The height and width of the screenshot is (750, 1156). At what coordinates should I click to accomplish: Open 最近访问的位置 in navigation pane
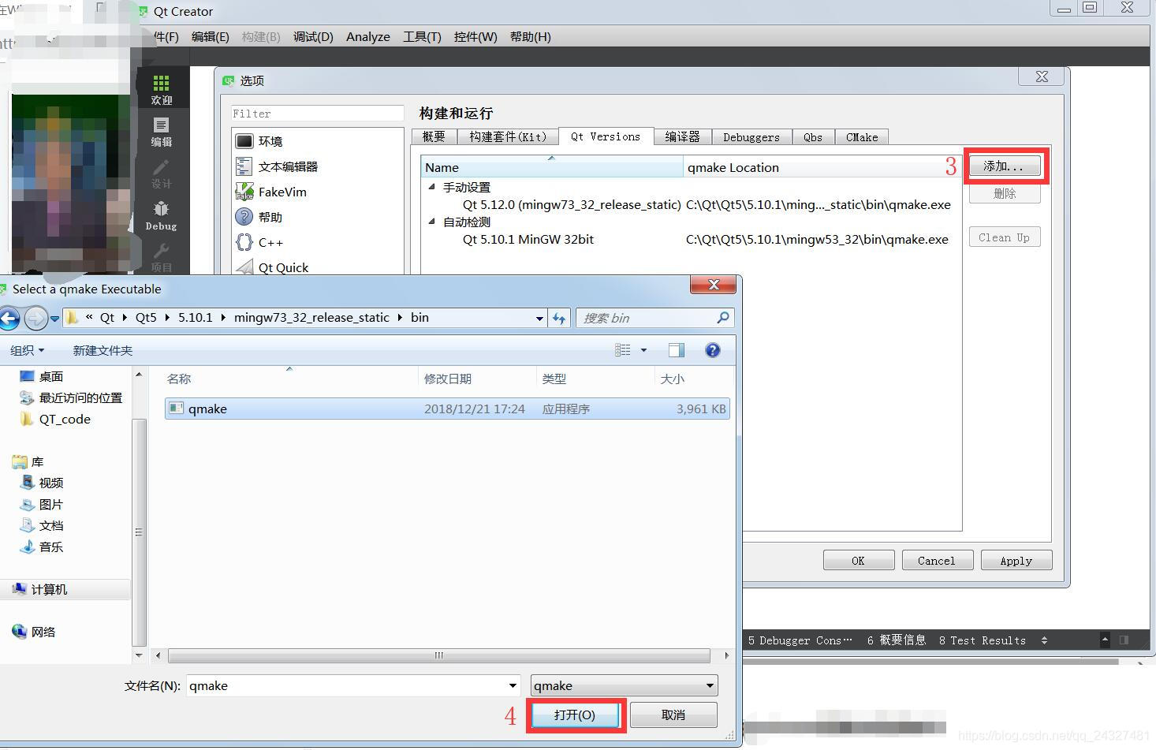(x=71, y=397)
